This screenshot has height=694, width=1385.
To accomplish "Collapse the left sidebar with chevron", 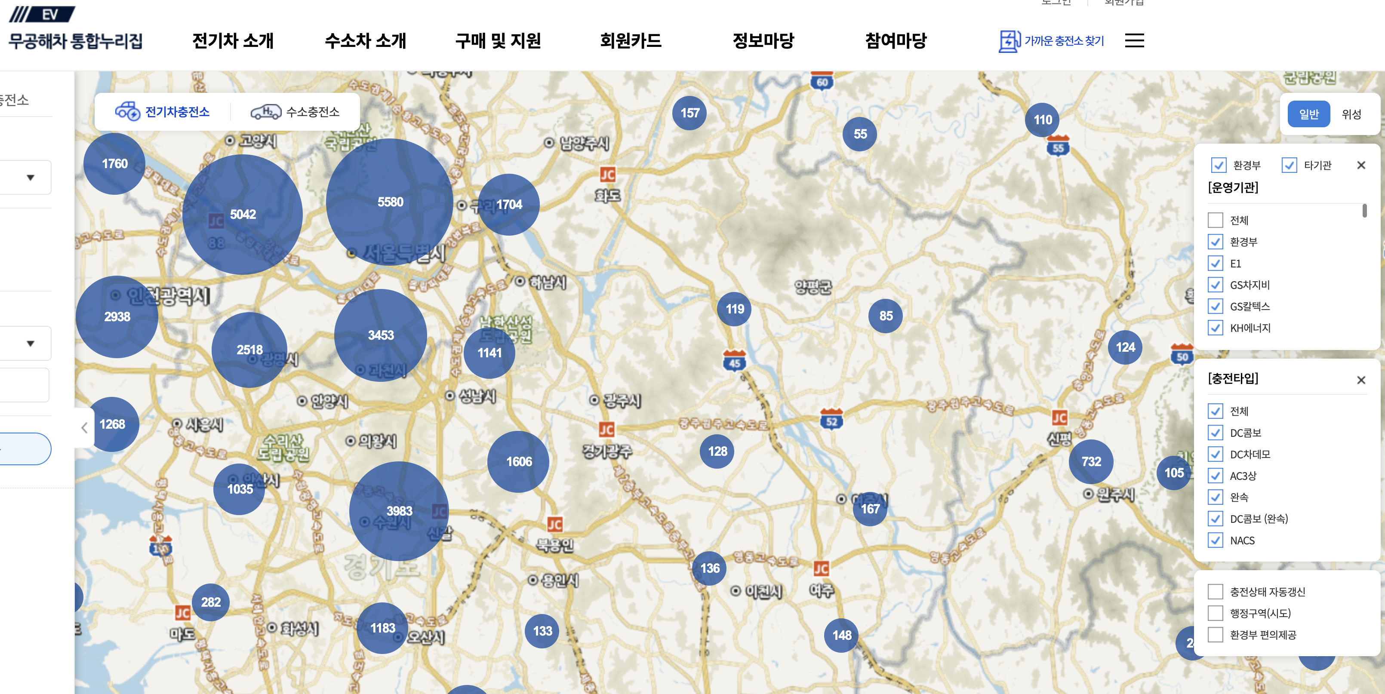I will [x=84, y=428].
